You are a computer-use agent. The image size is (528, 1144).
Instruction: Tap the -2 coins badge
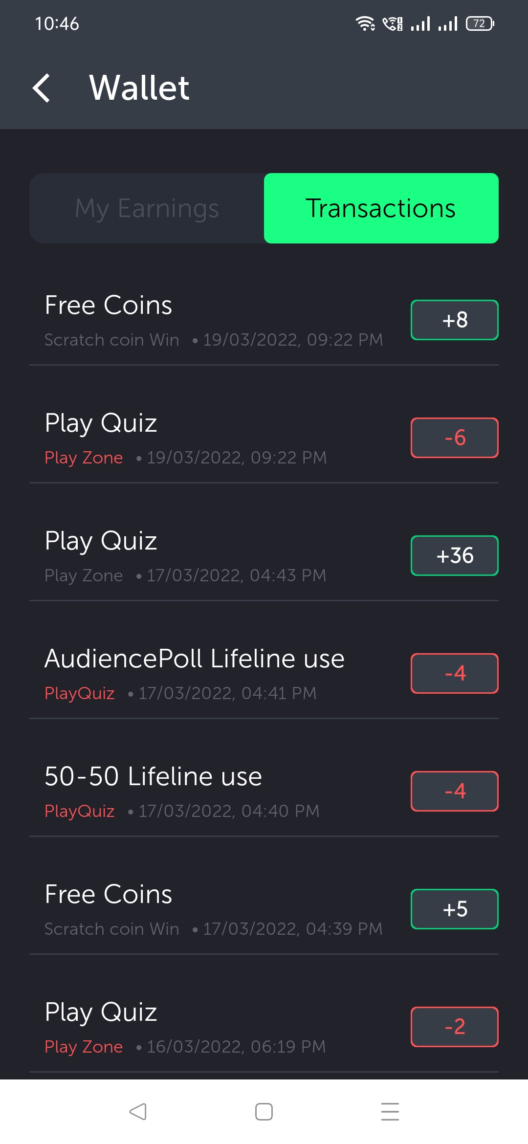point(454,1027)
